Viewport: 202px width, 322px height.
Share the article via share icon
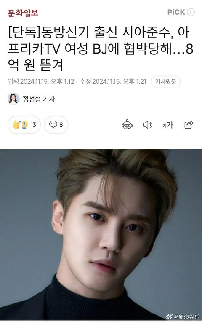tap(189, 124)
